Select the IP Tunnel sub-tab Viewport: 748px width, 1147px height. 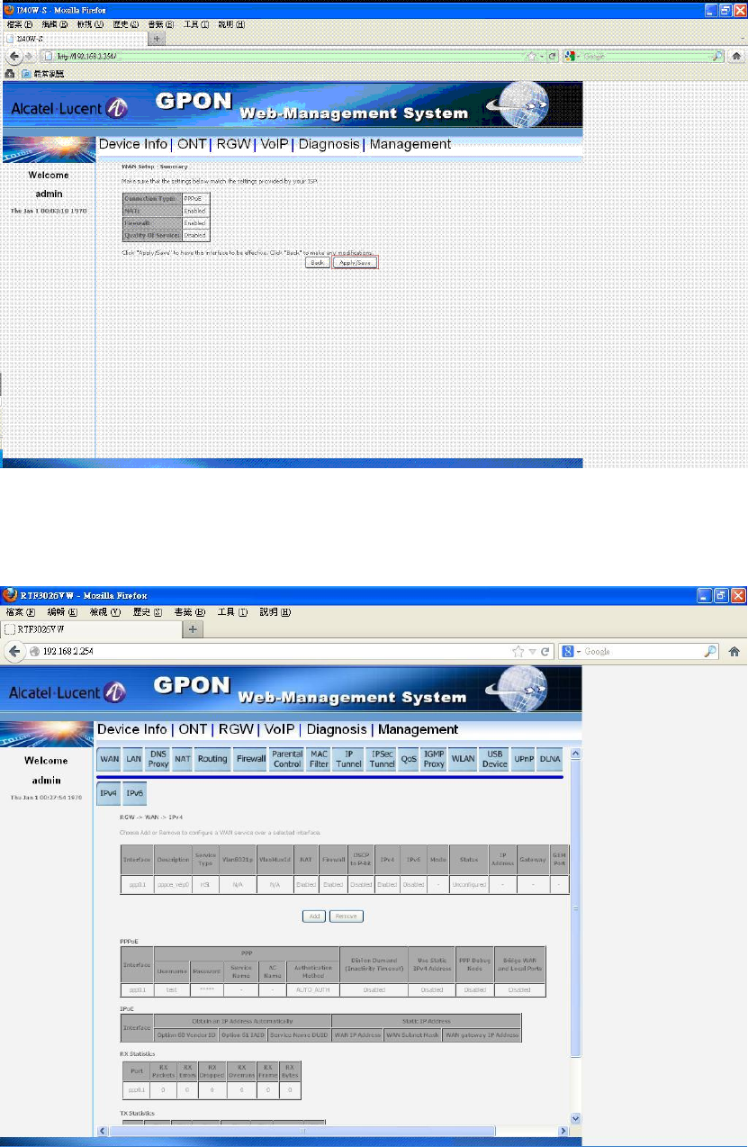tap(348, 759)
